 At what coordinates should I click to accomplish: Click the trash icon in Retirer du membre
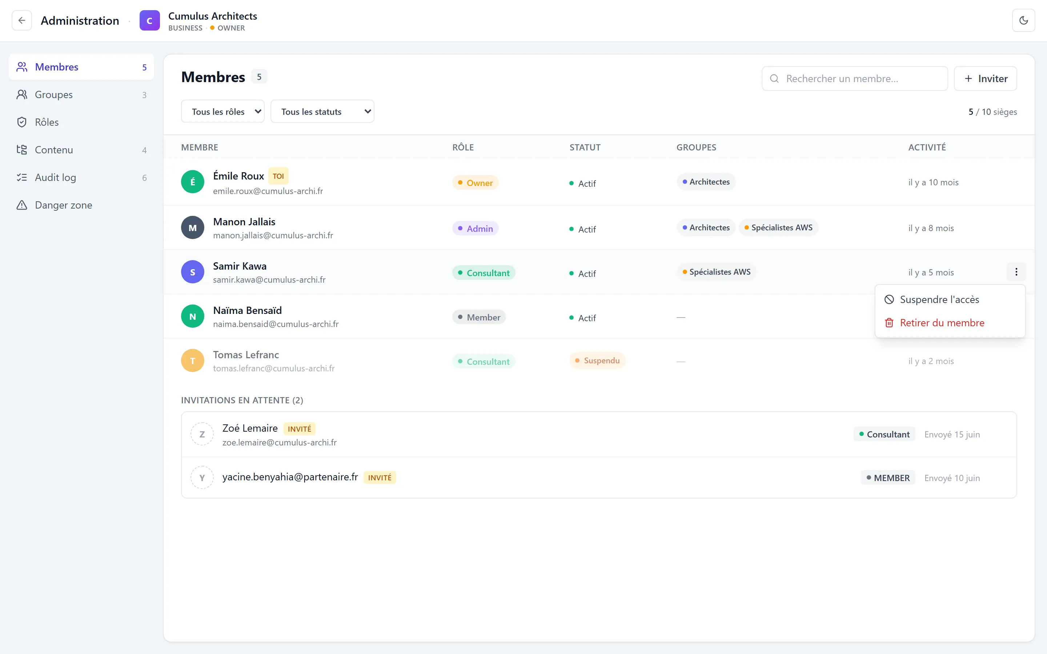pyautogui.click(x=889, y=323)
